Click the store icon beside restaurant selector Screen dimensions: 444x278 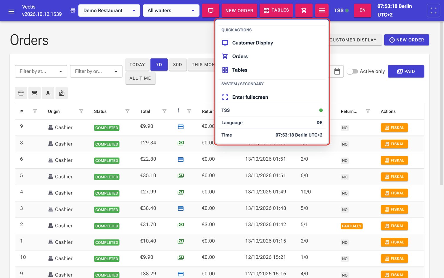tap(73, 11)
